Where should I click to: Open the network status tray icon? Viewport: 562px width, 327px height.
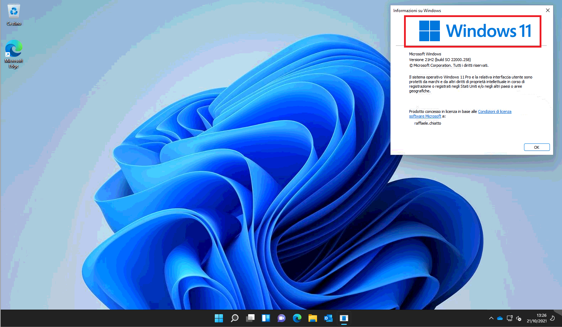click(x=509, y=318)
